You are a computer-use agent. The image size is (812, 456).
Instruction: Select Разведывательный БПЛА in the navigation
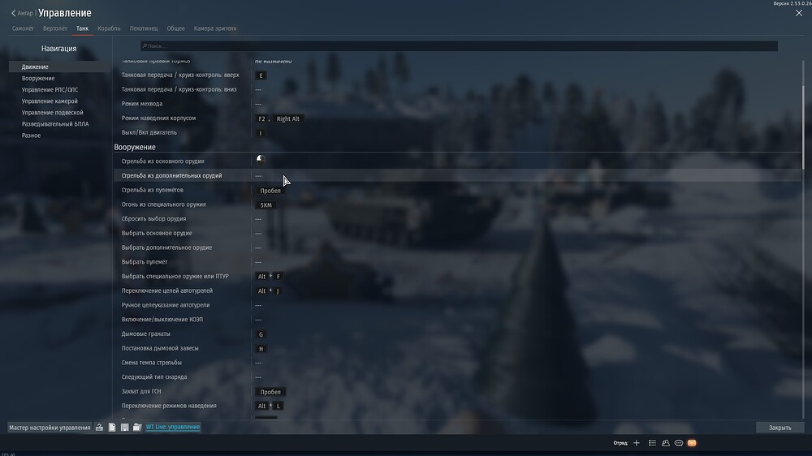(59, 123)
